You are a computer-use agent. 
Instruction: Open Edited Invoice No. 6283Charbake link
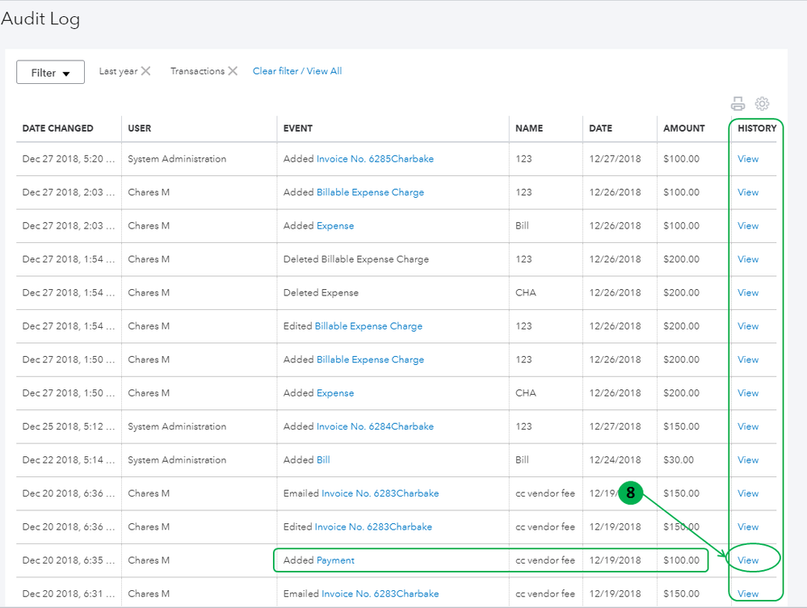[x=373, y=527]
